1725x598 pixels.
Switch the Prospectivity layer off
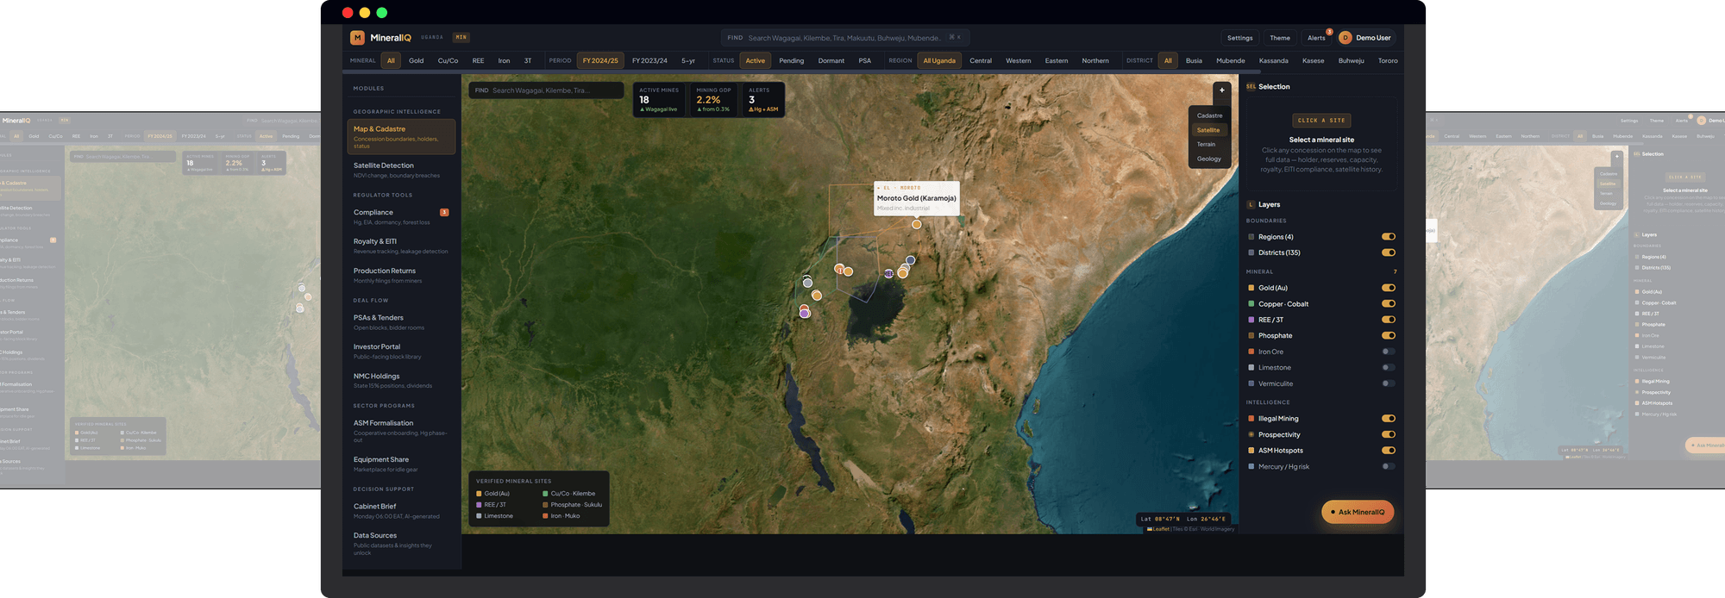point(1388,434)
